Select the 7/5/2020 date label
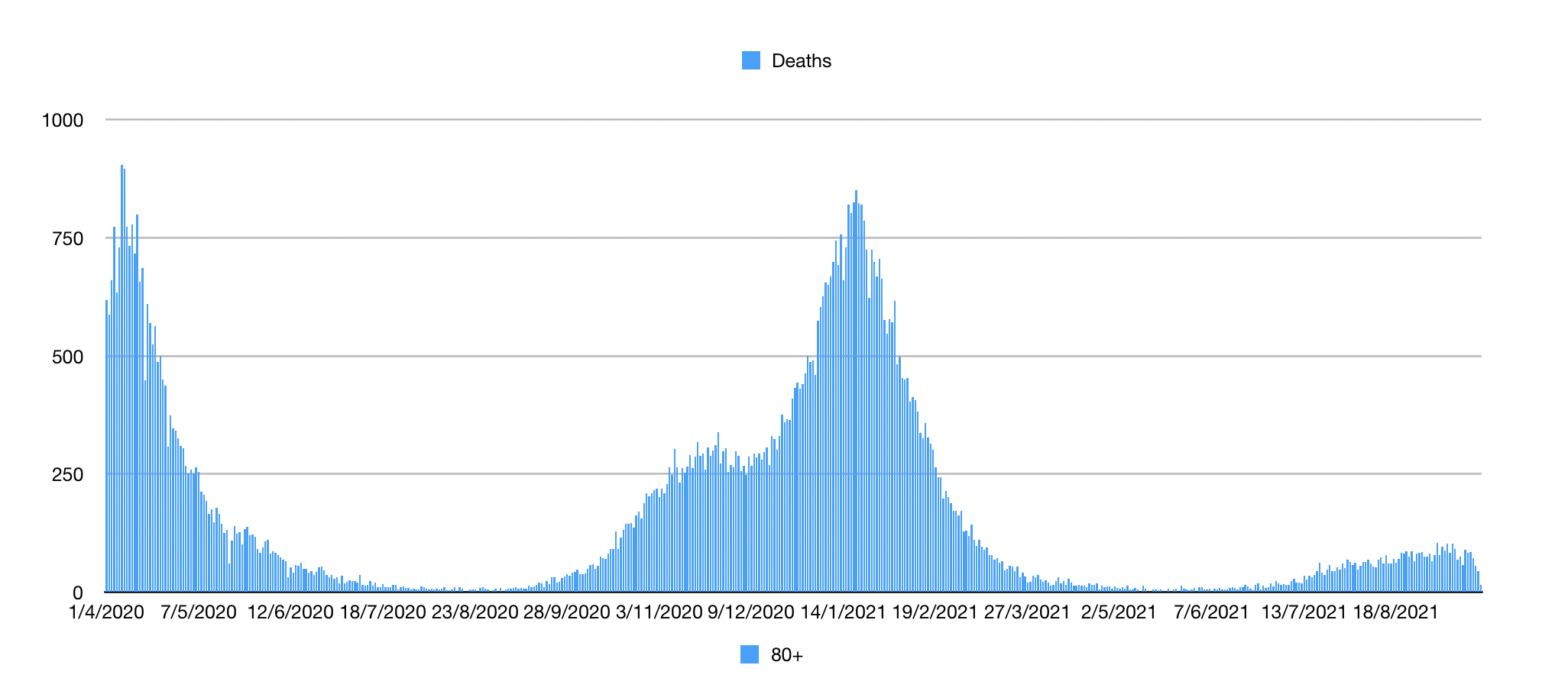 (199, 612)
